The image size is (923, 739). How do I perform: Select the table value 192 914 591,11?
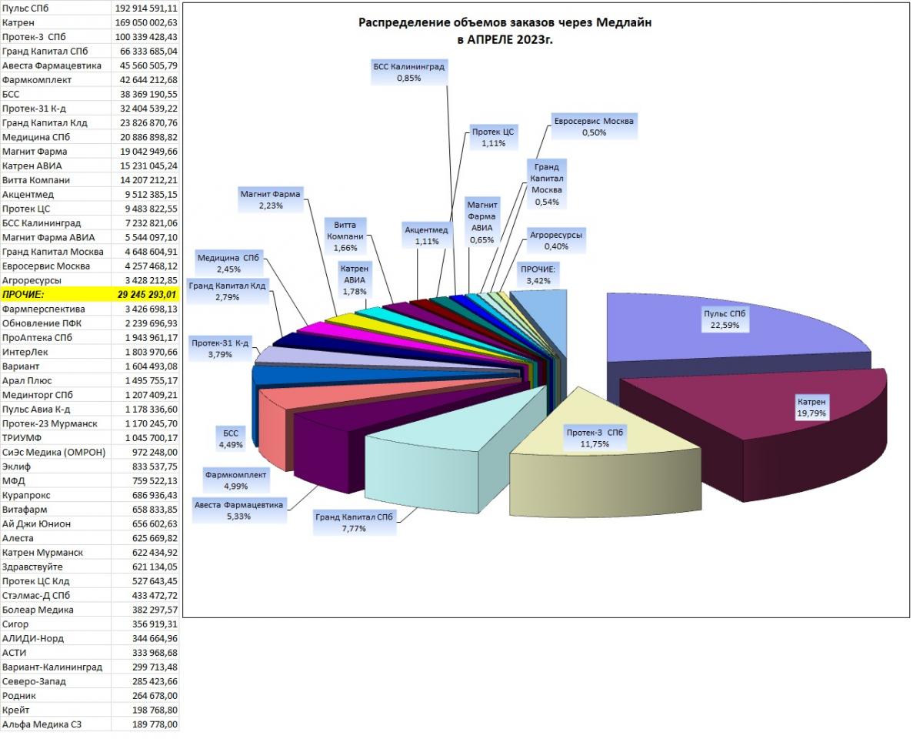(x=145, y=7)
